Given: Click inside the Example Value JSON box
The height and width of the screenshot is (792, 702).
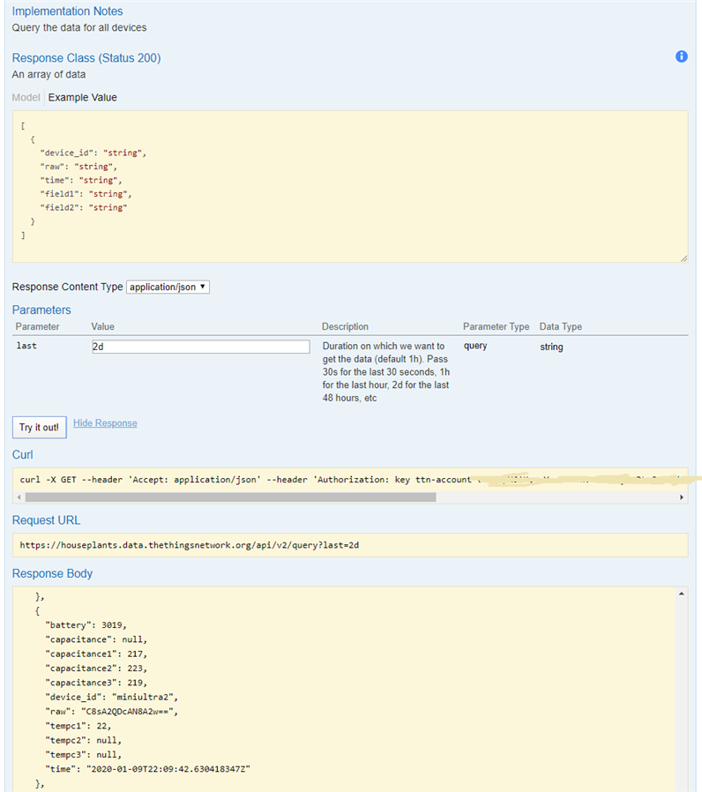Looking at the screenshot, I should point(353,185).
